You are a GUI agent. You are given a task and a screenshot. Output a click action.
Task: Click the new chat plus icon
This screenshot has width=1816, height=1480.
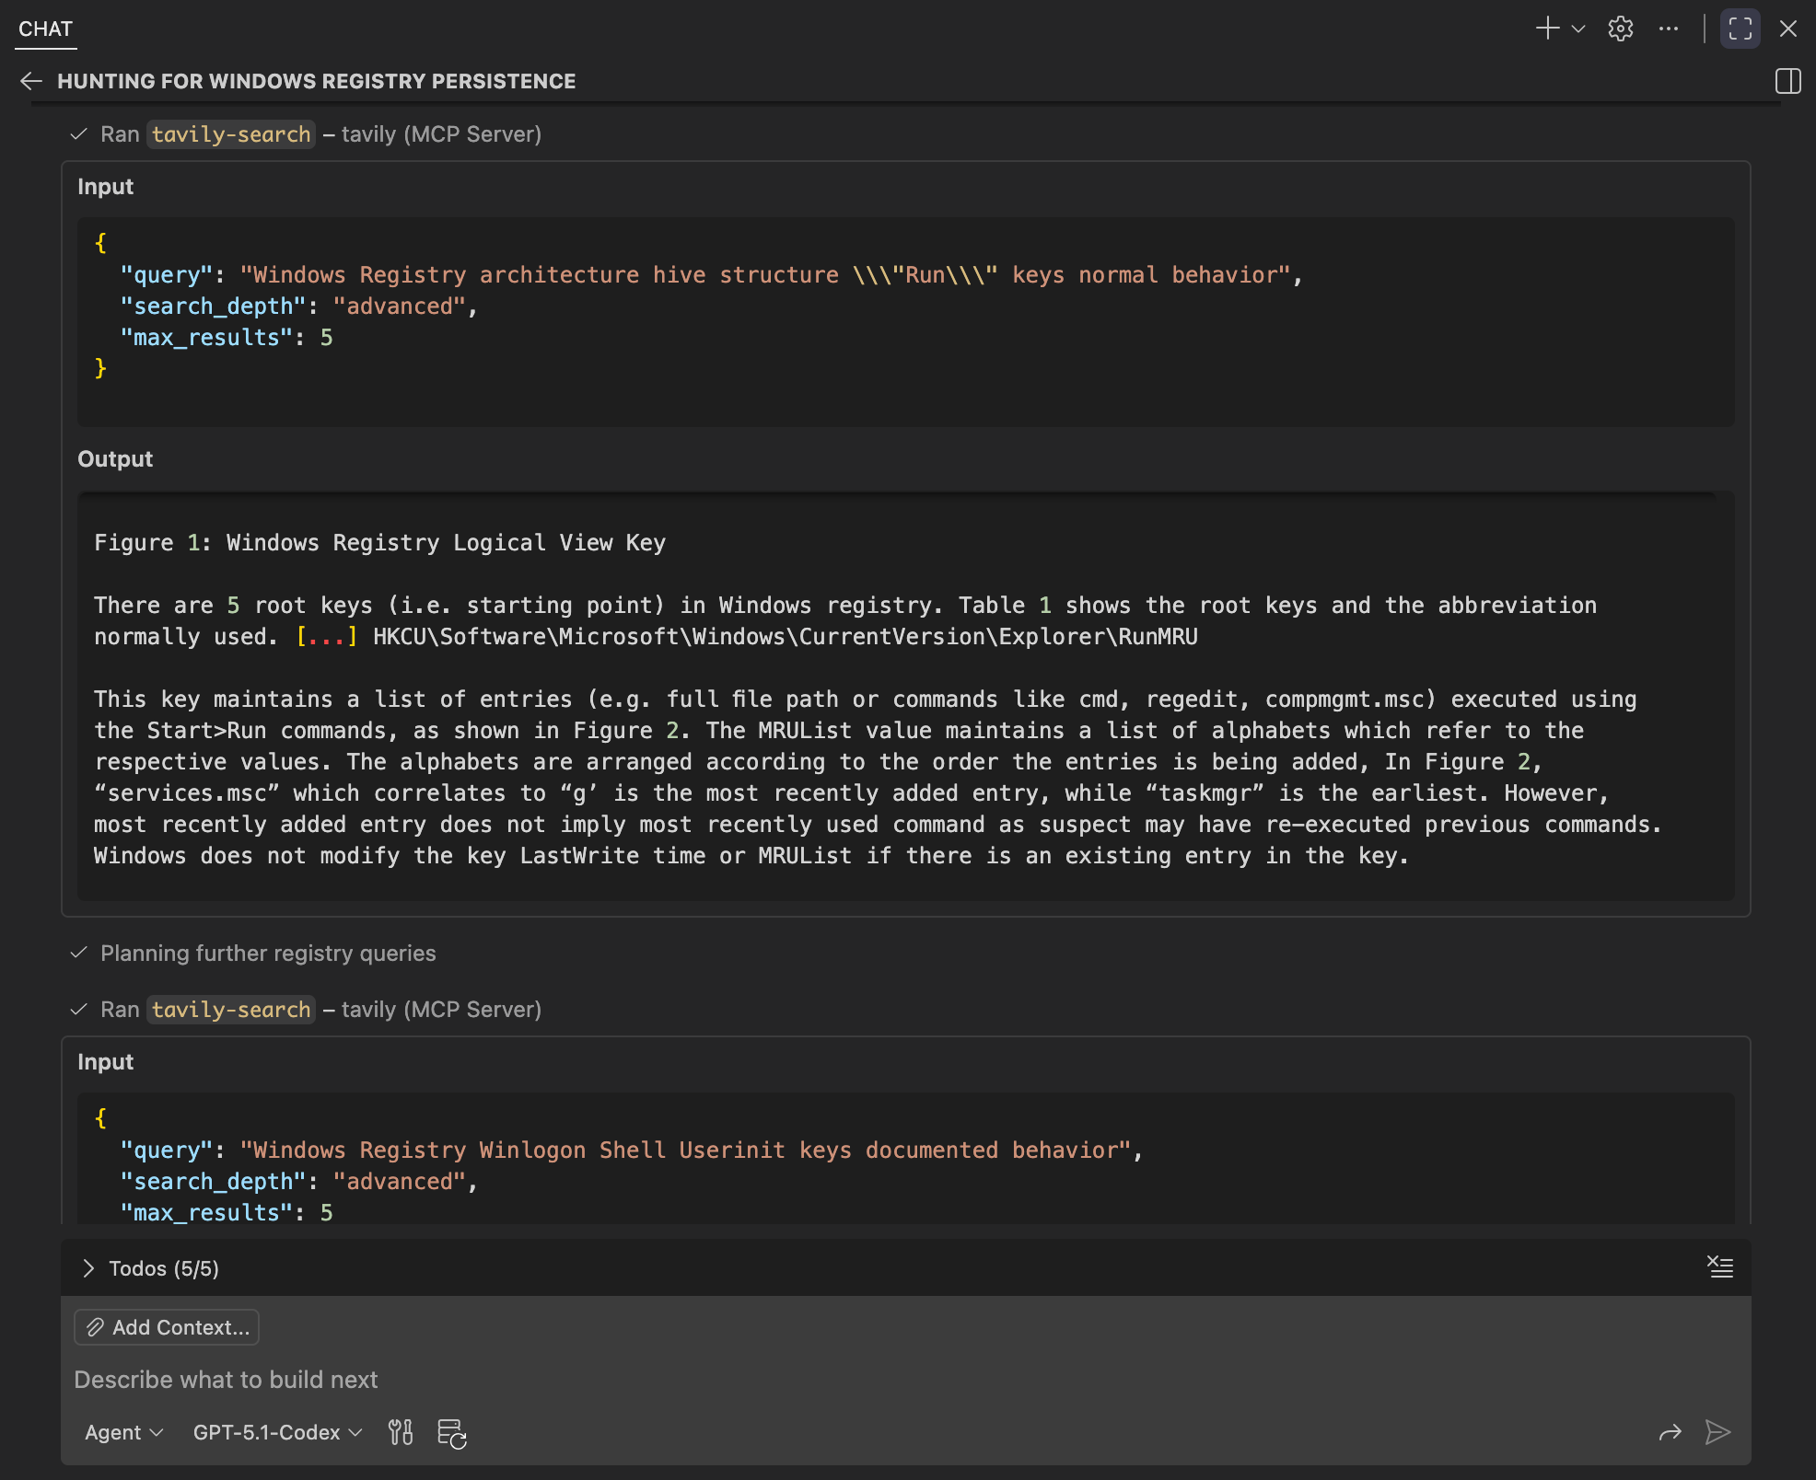pos(1547,29)
